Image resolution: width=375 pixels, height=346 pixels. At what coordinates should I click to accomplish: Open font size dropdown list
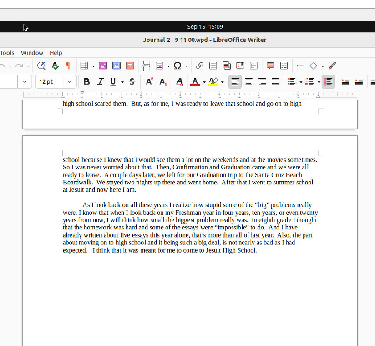click(69, 82)
